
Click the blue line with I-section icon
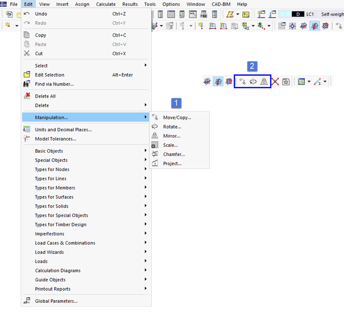[317, 82]
